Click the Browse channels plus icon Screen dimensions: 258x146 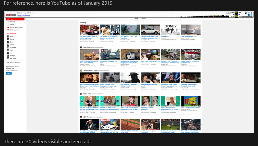click(x=8, y=63)
